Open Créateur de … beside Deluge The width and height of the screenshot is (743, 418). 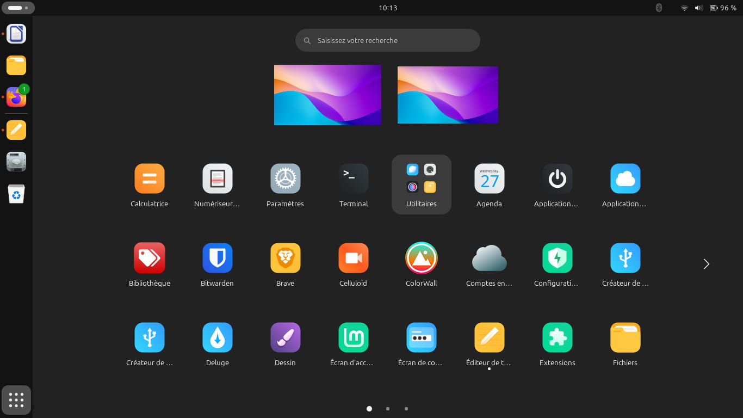point(150,344)
